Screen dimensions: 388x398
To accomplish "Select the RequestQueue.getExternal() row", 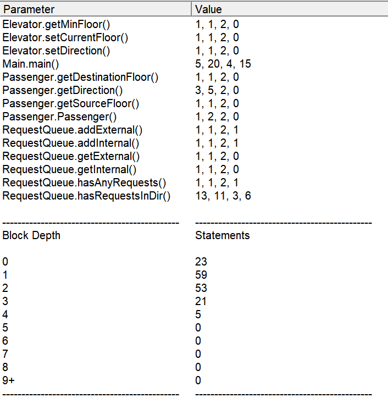I will pos(194,156).
